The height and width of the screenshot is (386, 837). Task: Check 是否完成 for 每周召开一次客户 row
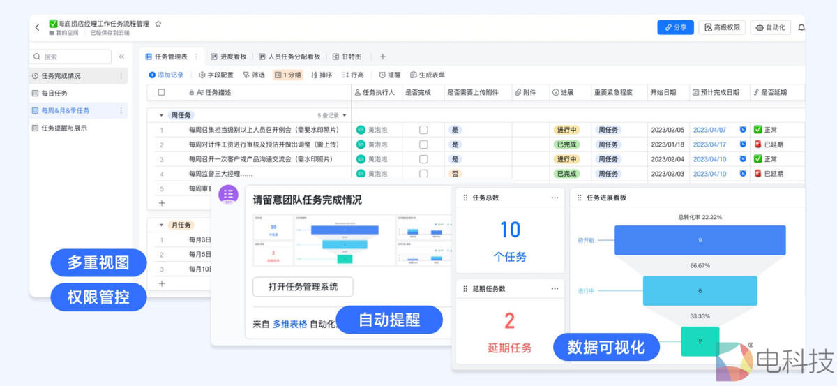pyautogui.click(x=423, y=159)
